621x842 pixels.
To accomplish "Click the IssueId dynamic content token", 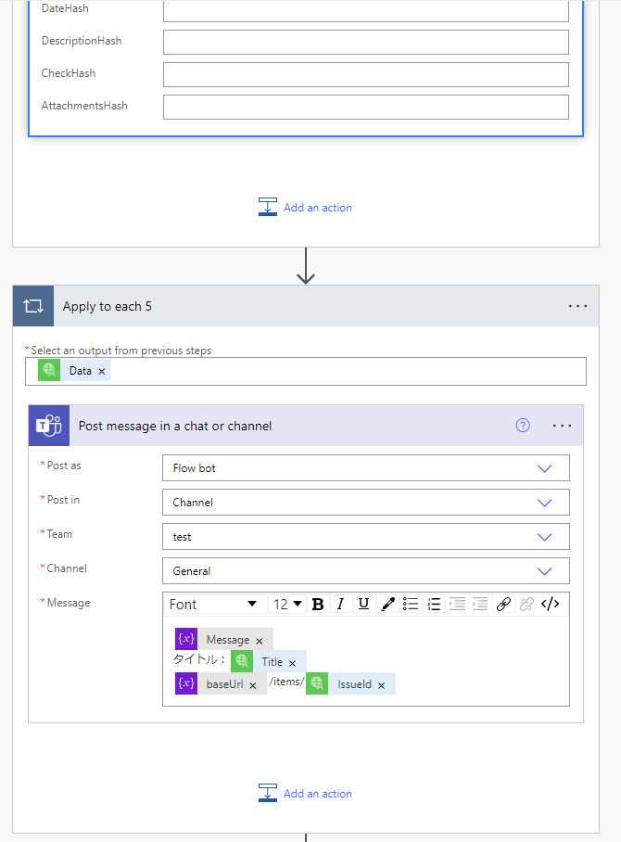I will (x=350, y=683).
